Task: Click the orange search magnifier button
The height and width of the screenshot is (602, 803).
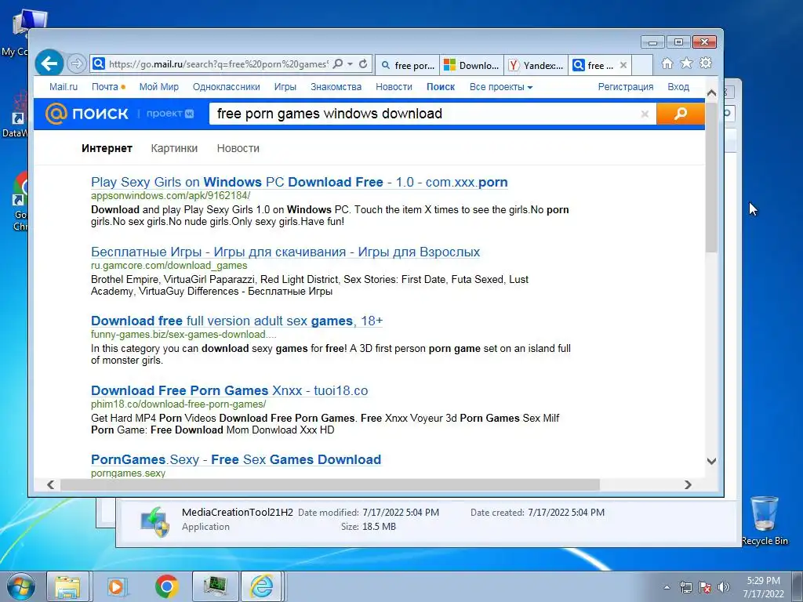Action: (x=681, y=114)
